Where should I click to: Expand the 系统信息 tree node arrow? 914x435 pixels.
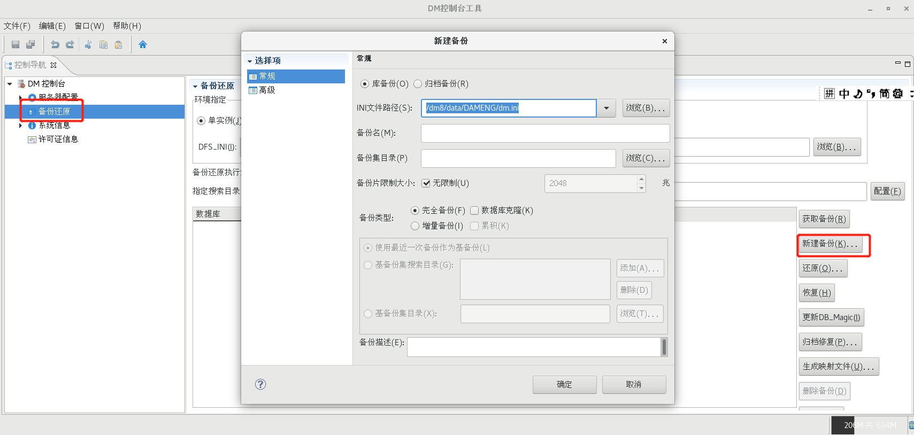coord(20,126)
